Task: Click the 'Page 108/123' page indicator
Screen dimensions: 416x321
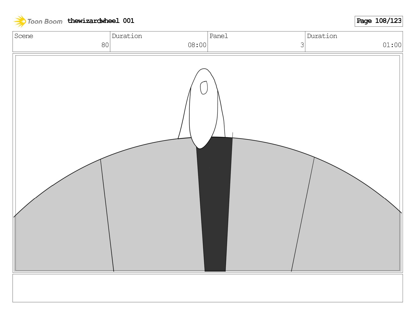Action: 379,21
